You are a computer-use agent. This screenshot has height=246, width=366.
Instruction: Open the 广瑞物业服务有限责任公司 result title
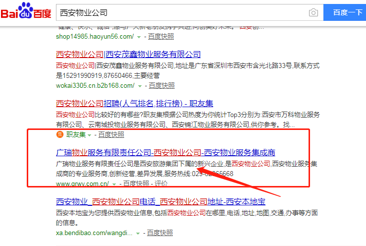tap(165, 152)
